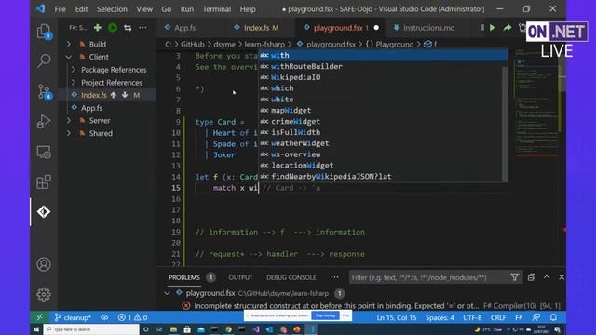Collapse the Client folder
The width and height of the screenshot is (596, 335).
click(x=69, y=57)
